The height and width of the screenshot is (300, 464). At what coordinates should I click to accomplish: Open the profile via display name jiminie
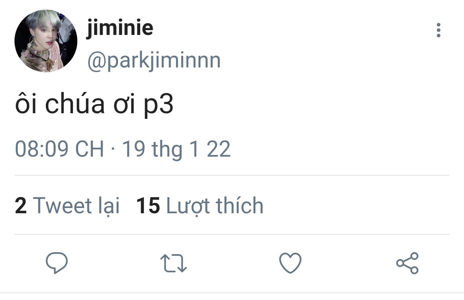click(x=120, y=28)
